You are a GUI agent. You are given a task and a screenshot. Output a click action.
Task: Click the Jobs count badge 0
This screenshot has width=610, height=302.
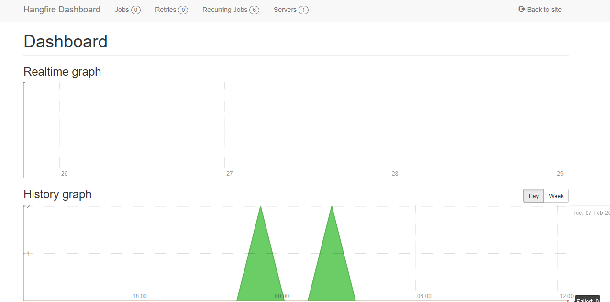tap(136, 10)
